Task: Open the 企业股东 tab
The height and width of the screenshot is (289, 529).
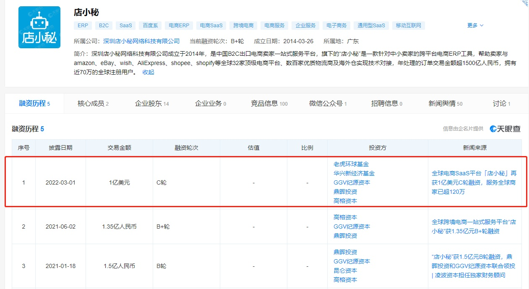Action: click(x=152, y=104)
